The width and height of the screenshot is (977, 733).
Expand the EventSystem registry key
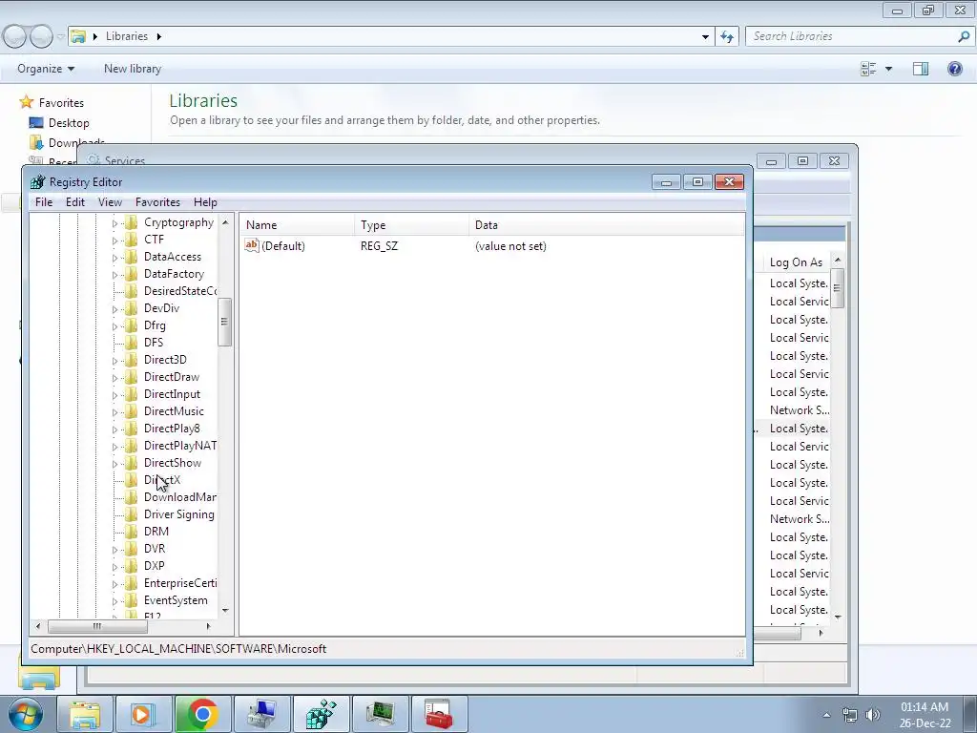point(114,601)
